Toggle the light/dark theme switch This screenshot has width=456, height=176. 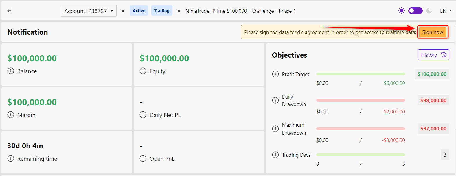tap(415, 11)
